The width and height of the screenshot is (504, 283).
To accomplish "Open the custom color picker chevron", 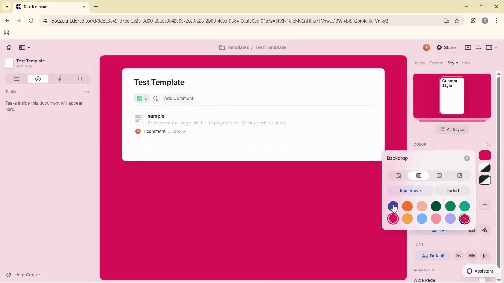I will coord(465,219).
